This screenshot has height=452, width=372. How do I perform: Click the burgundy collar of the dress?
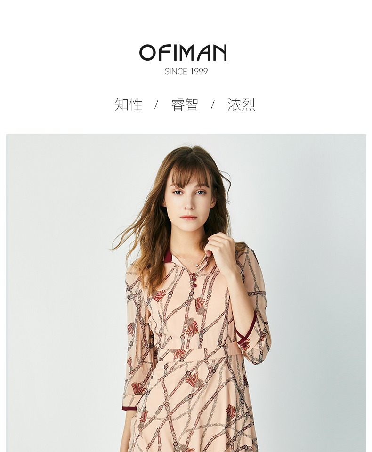[x=168, y=256]
